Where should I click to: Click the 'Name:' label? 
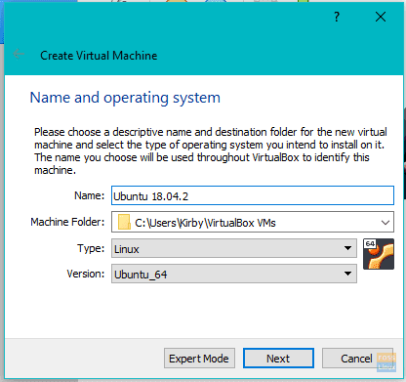coord(89,195)
